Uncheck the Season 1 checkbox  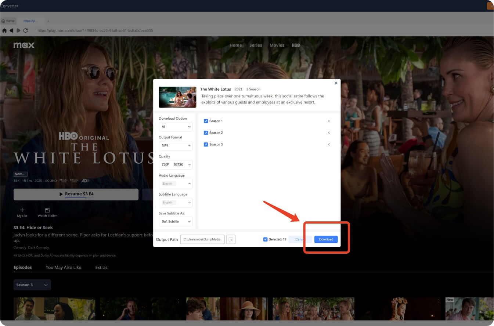(206, 121)
